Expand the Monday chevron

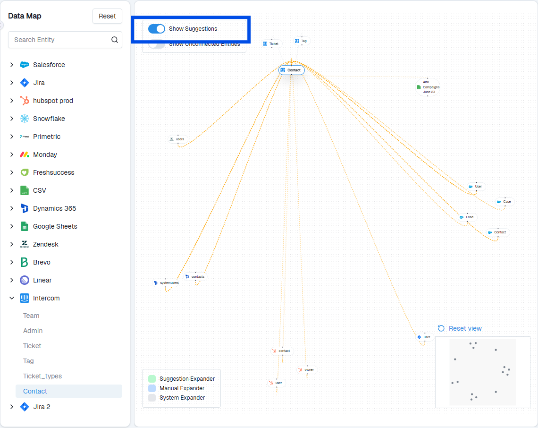pyautogui.click(x=12, y=154)
